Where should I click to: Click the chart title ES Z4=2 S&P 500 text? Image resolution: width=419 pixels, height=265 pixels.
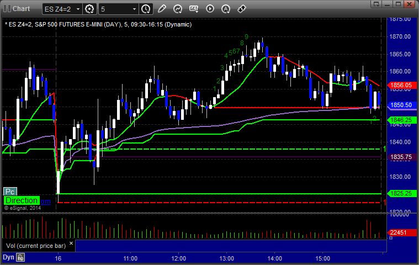[x=98, y=25]
